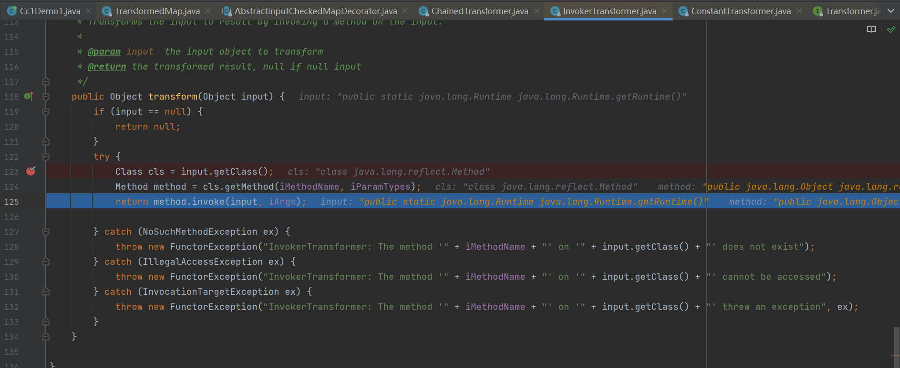
Task: Click the input hint on line 118
Action: coord(493,96)
